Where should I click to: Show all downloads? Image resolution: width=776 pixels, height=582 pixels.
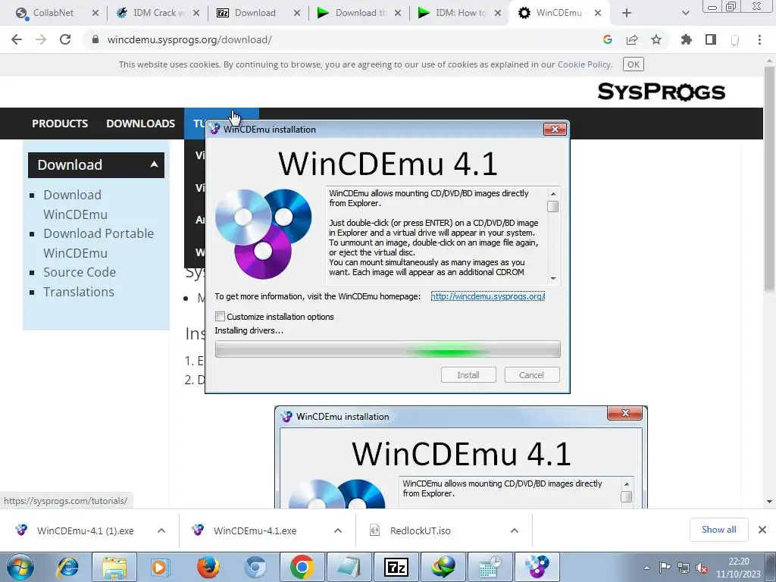point(718,530)
